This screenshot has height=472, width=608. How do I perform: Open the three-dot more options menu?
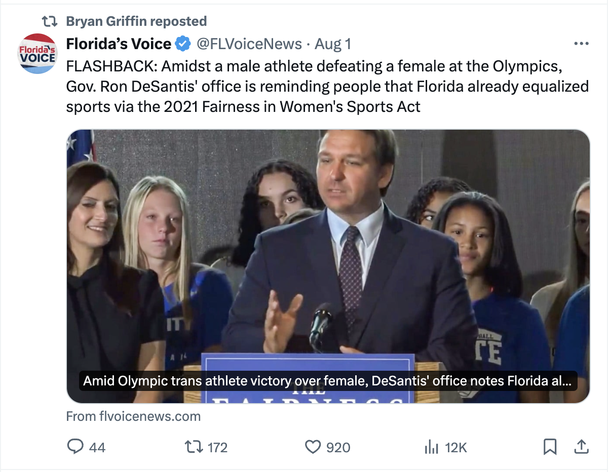point(581,44)
